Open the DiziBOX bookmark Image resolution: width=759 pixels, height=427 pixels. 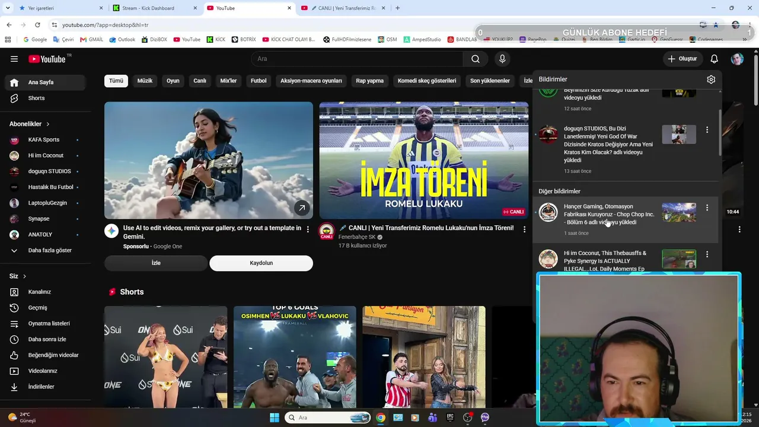[x=154, y=40]
